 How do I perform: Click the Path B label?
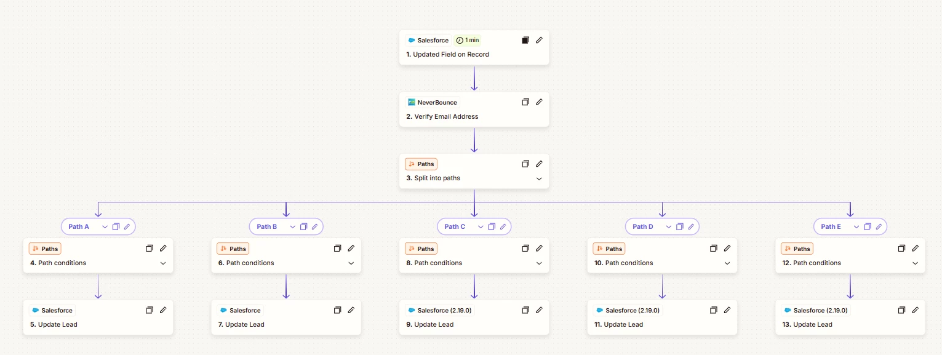(x=267, y=226)
